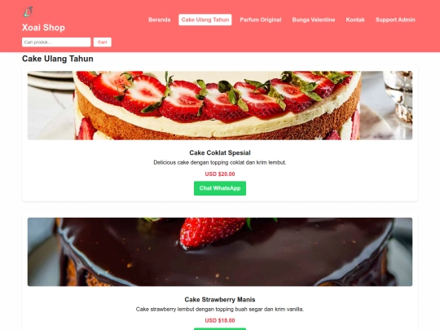The image size is (440, 330).
Task: Click the Cari search button
Action: pos(103,42)
